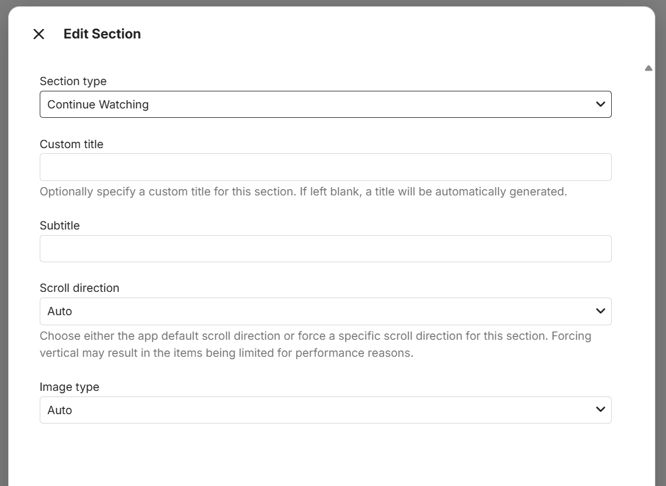Click the "Scroll direction" field label
Viewport: 666px width, 486px height.
coord(79,288)
